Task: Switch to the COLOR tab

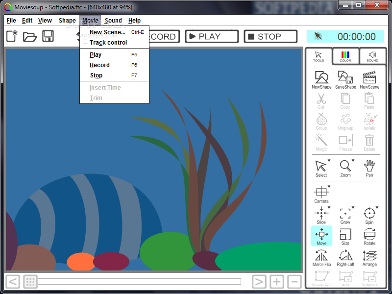Action: point(345,56)
